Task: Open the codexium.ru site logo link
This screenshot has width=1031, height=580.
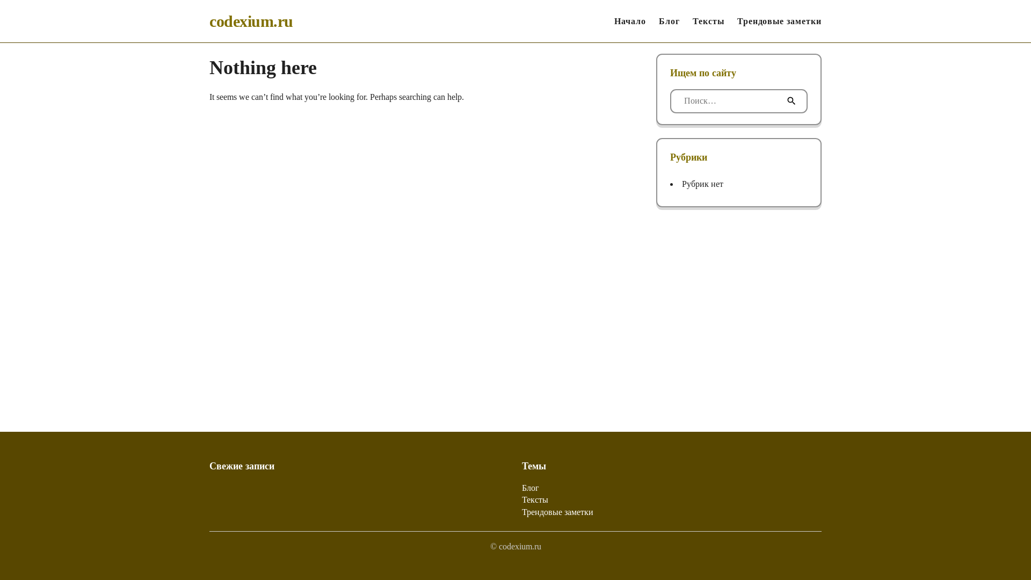Action: (x=251, y=21)
